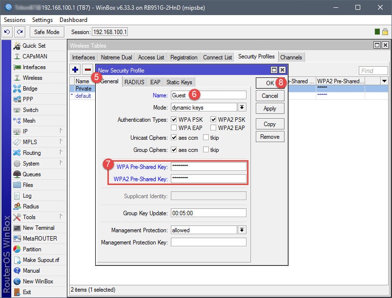The width and height of the screenshot is (392, 298).
Task: Launch New WinBox icon
Action: click(17, 281)
